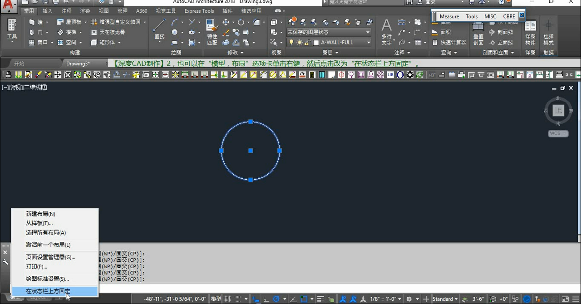Open the Quick Calculator (快速计算器)
581x304 pixels.
tap(449, 42)
